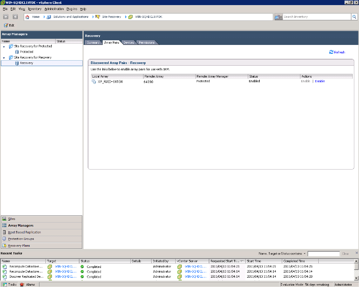The image size is (359, 287).
Task: Switch to the Devices tab
Action: 129,42
